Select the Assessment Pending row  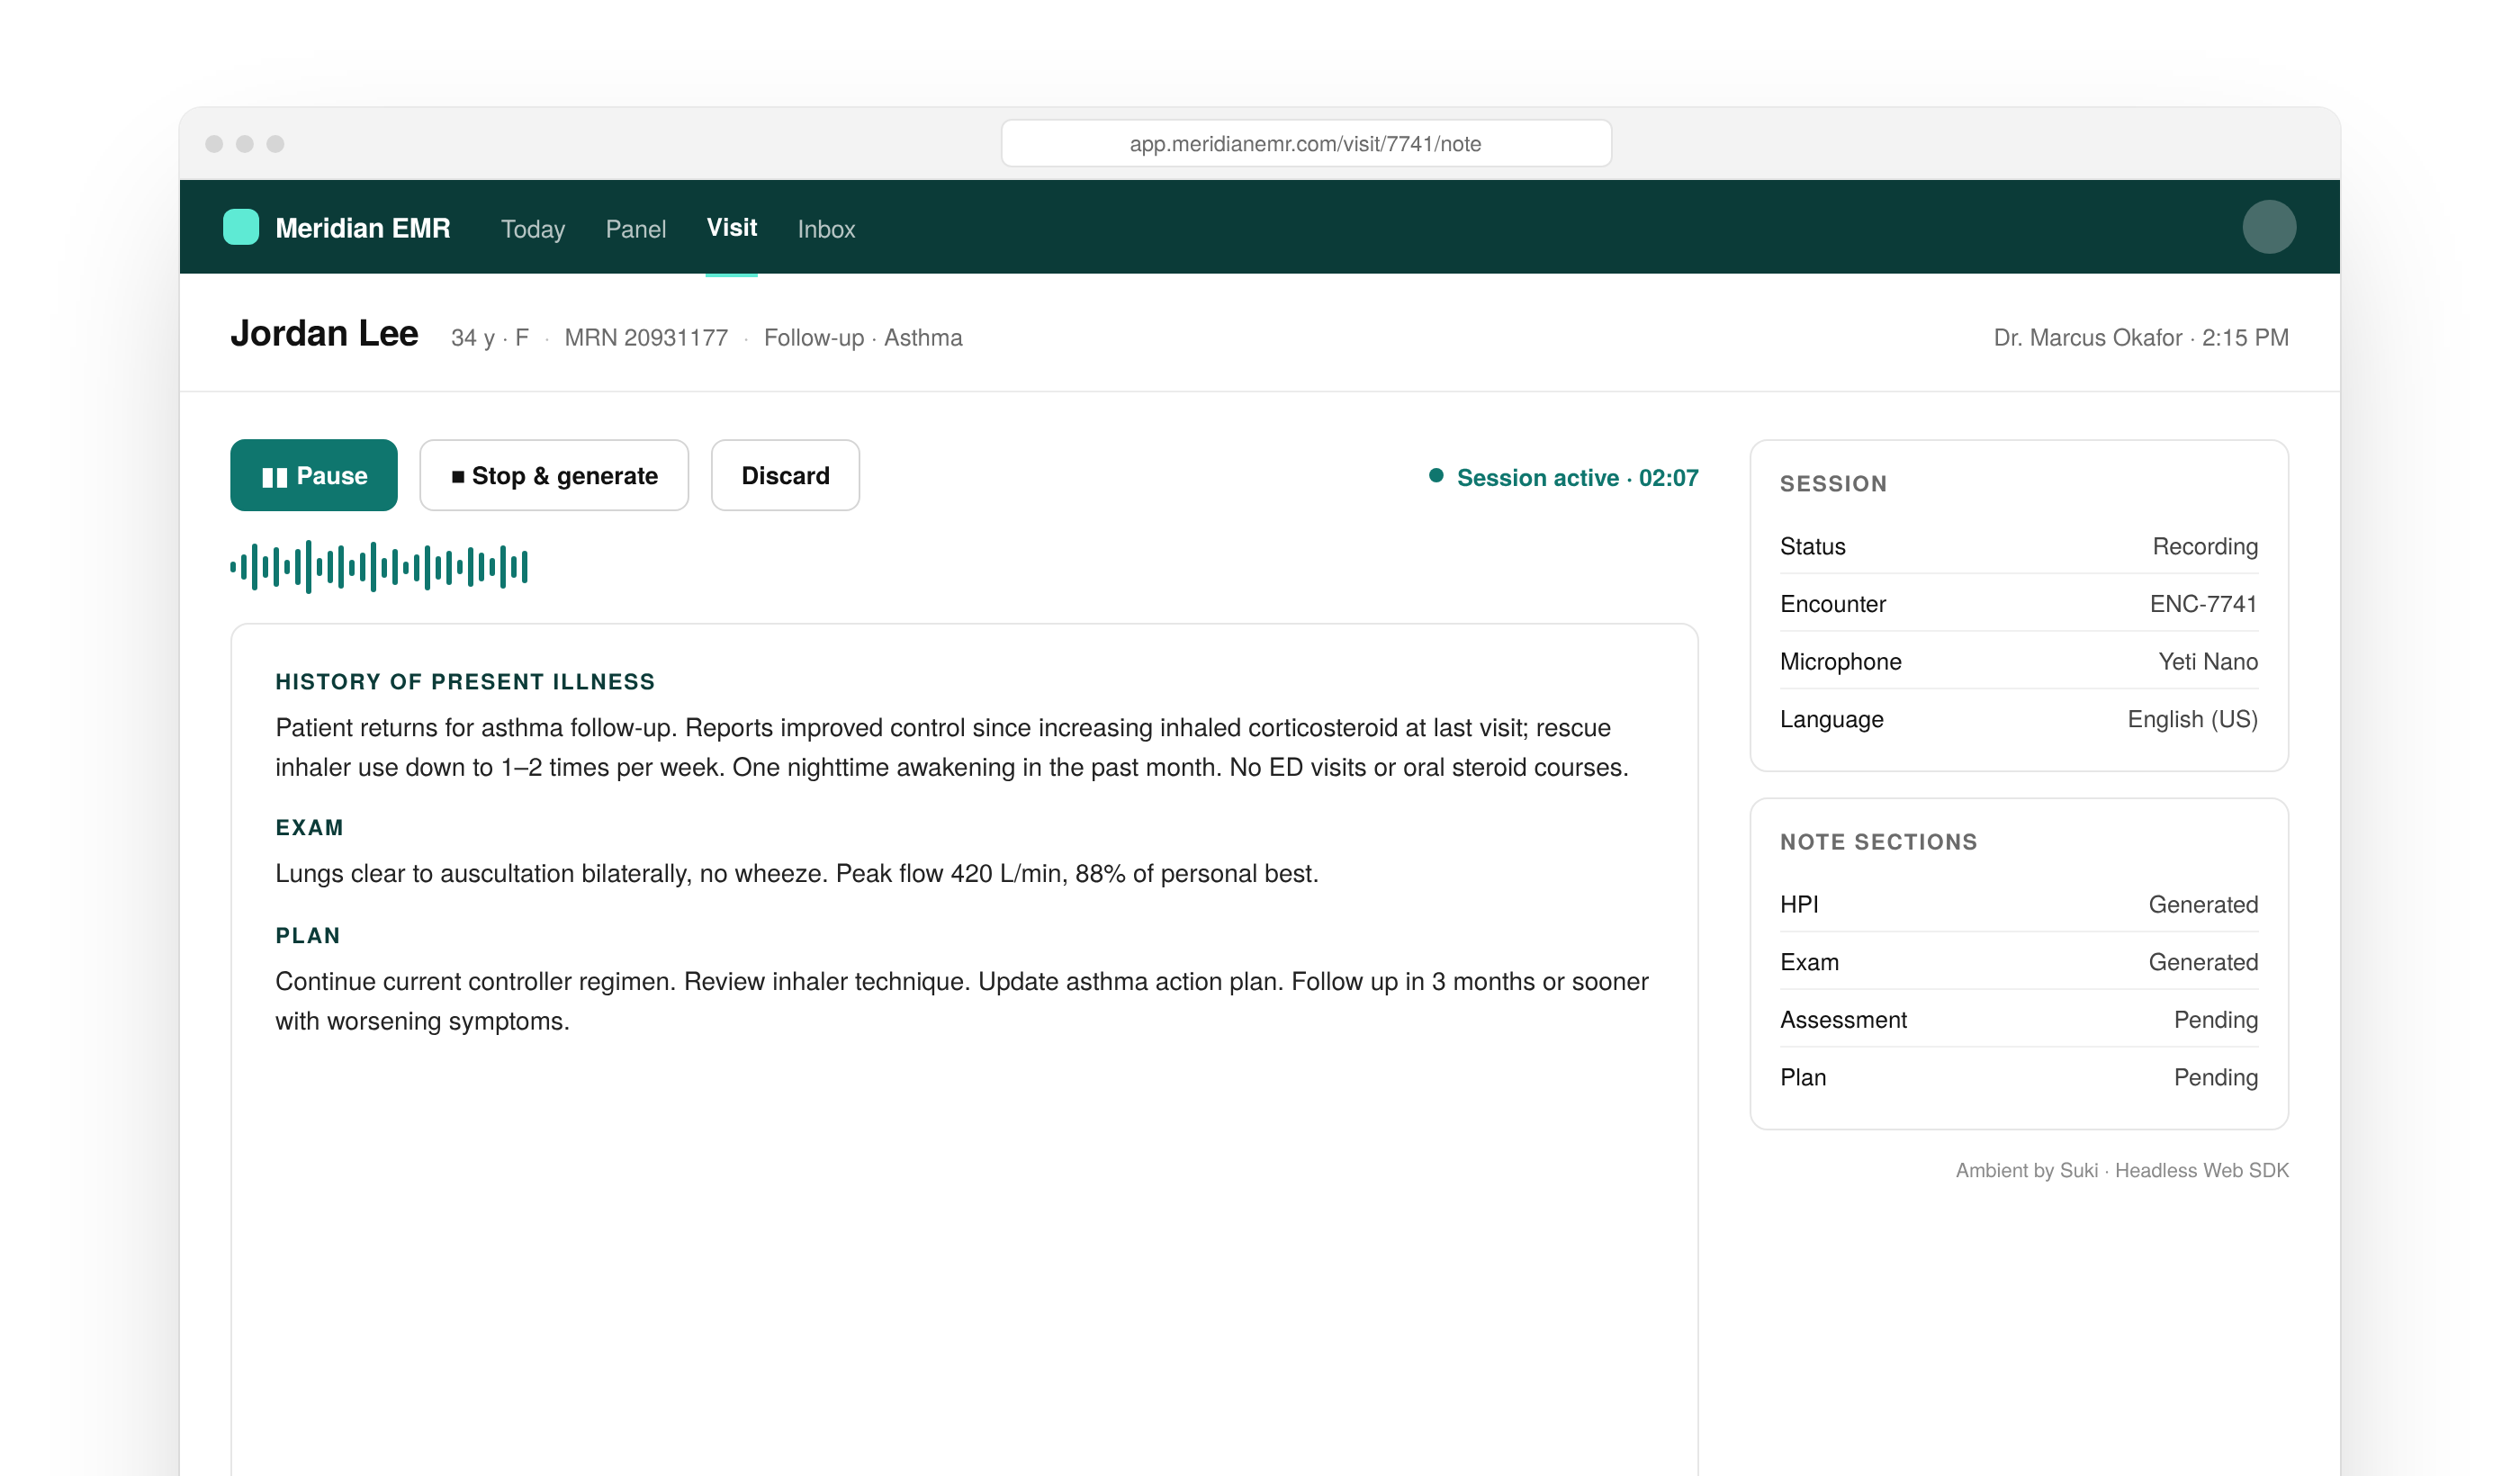coord(2019,1020)
